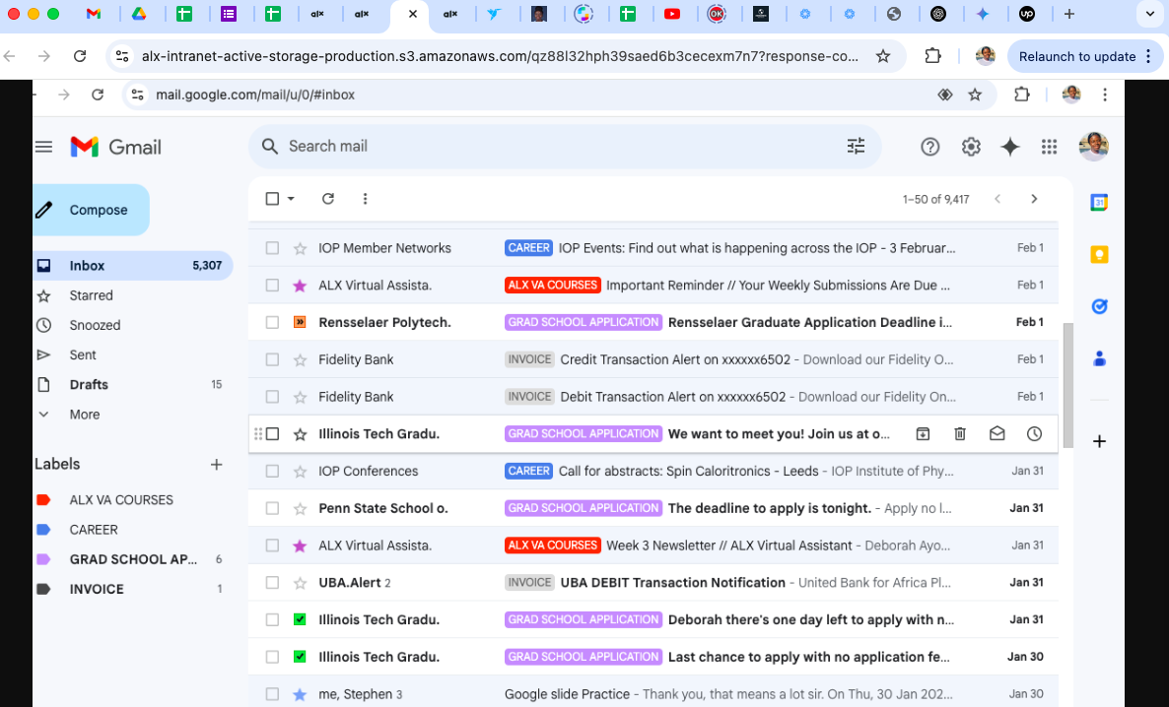Open the three-dot more options menu
This screenshot has width=1169, height=707.
pos(365,199)
